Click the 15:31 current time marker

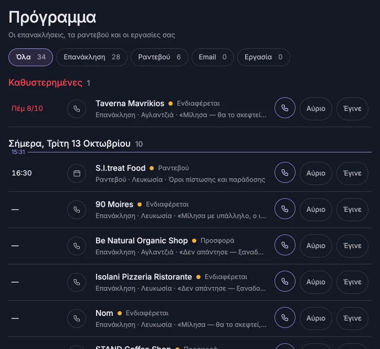[18, 152]
